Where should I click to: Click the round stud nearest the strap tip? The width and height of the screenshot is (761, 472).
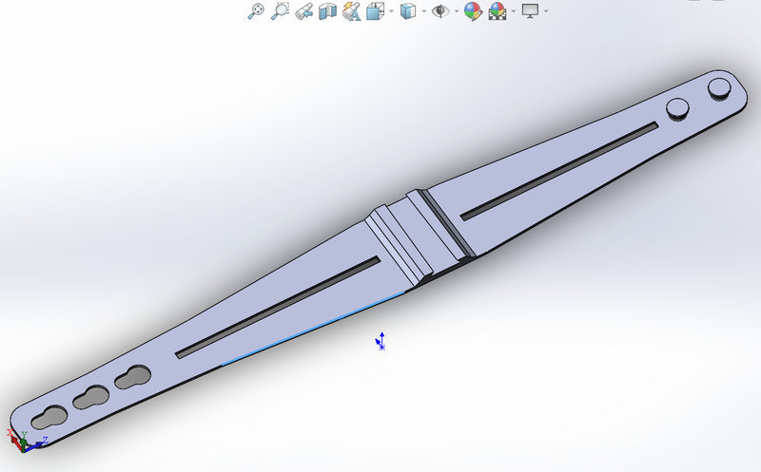tap(719, 89)
